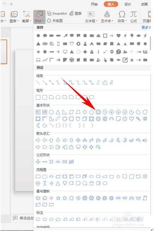Switch to the 设计 tab
This screenshot has height=231, width=154.
coord(127,4)
